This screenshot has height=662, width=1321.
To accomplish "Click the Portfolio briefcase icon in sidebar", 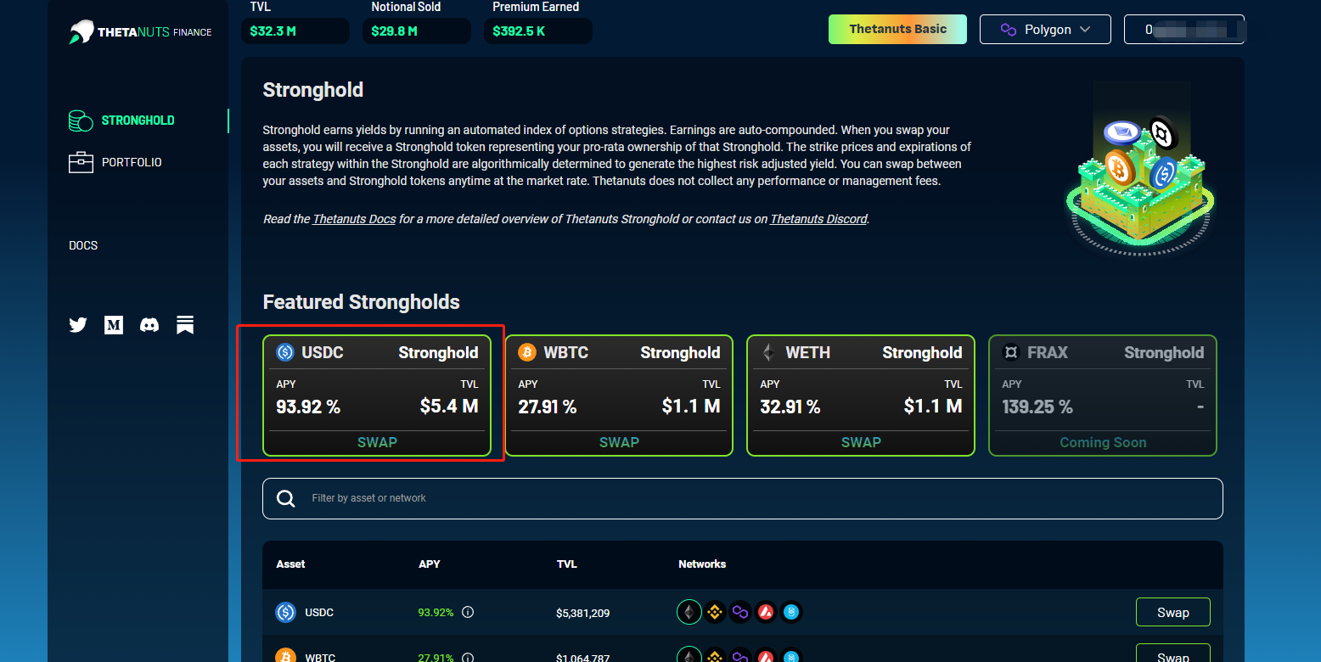I will pyautogui.click(x=81, y=162).
